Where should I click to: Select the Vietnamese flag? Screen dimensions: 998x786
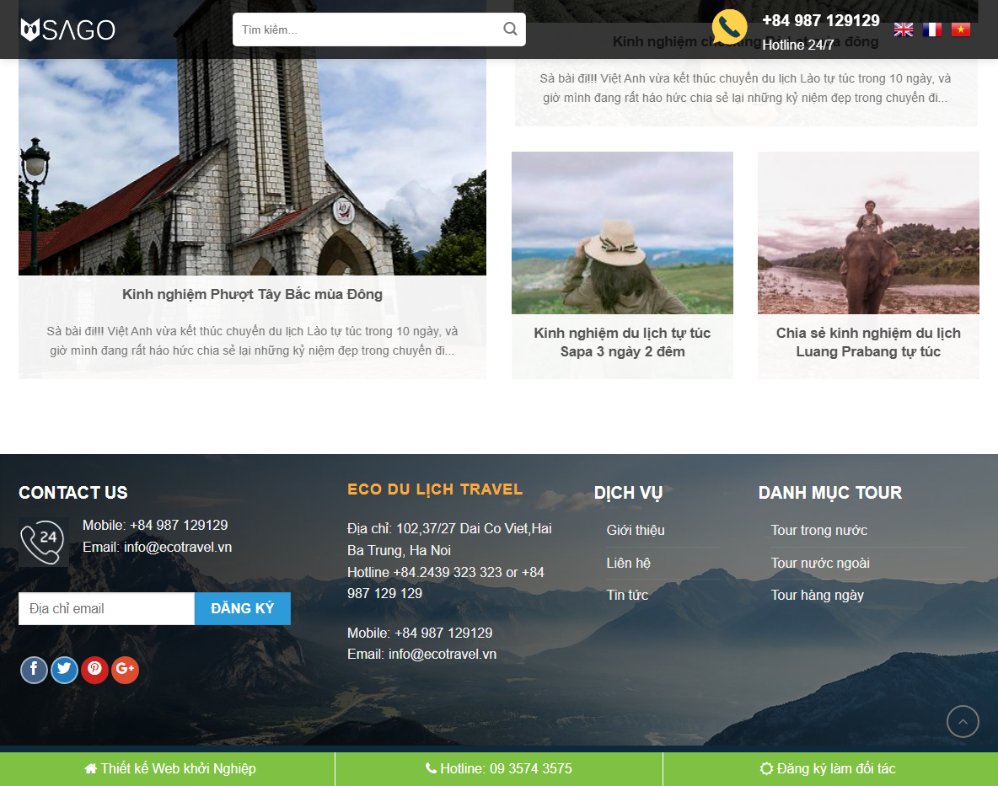(960, 29)
